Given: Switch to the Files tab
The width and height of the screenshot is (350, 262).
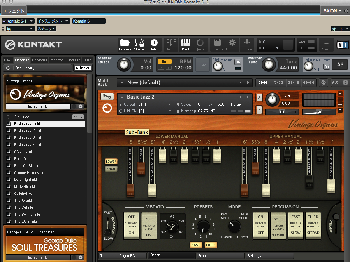Looking at the screenshot, I should (x=7, y=60).
